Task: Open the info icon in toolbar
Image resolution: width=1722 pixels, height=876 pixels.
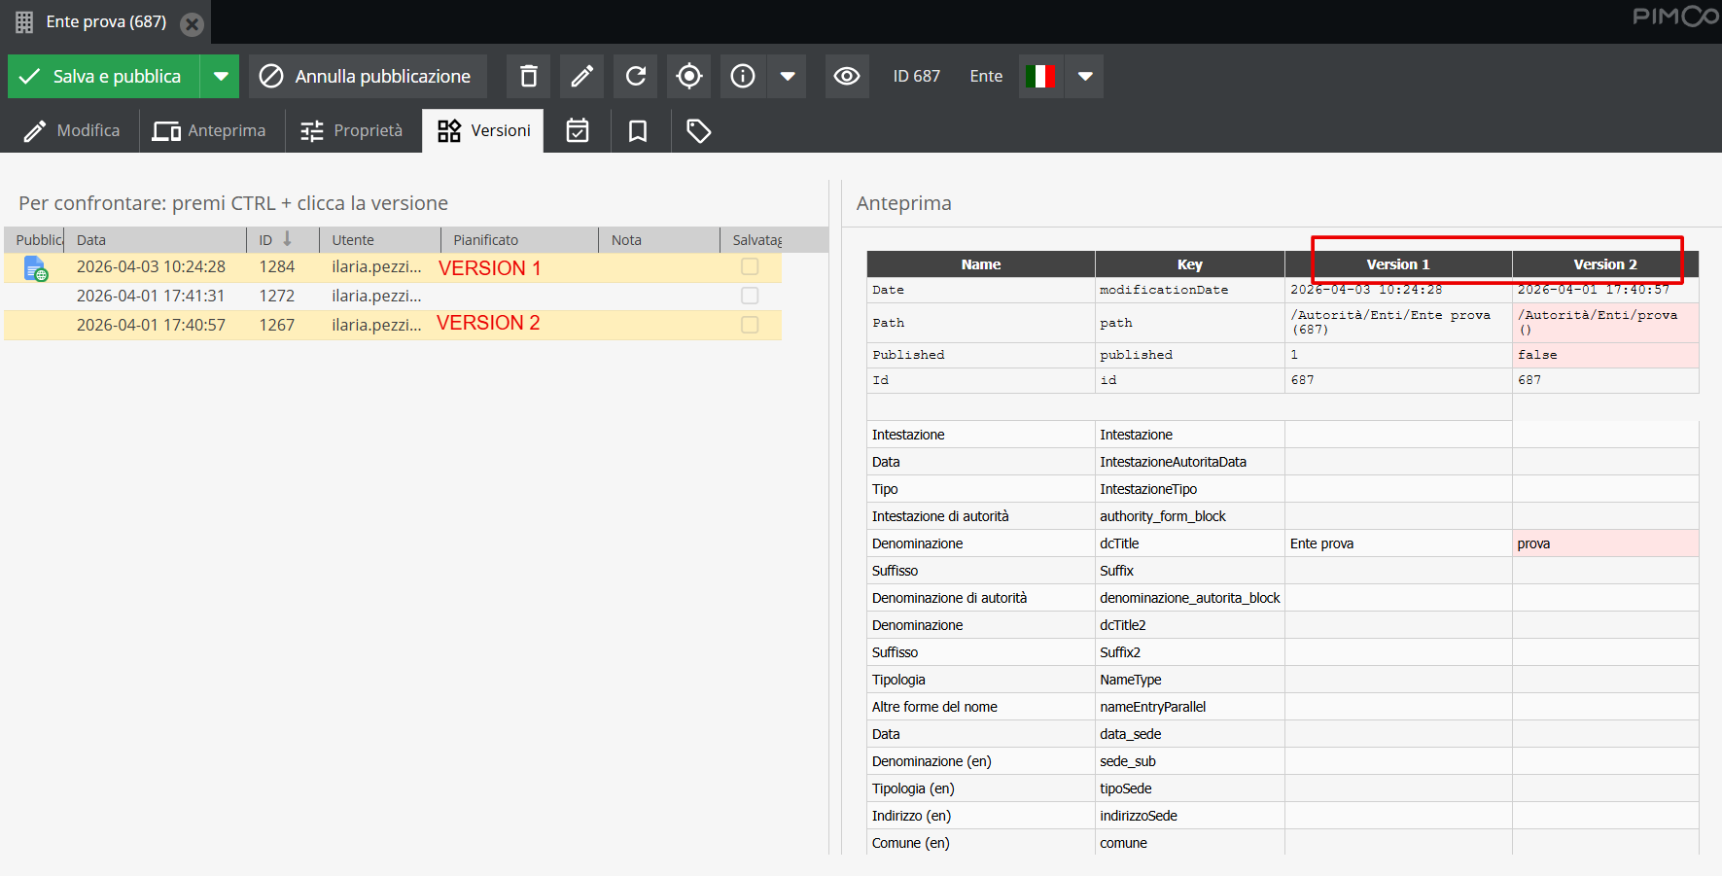Action: click(x=743, y=76)
